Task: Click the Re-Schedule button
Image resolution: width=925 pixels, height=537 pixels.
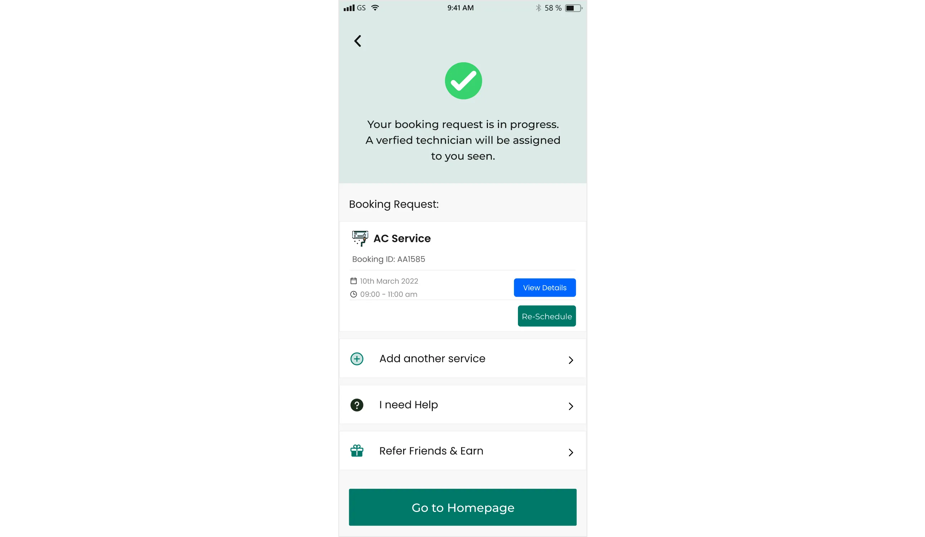Action: tap(547, 316)
